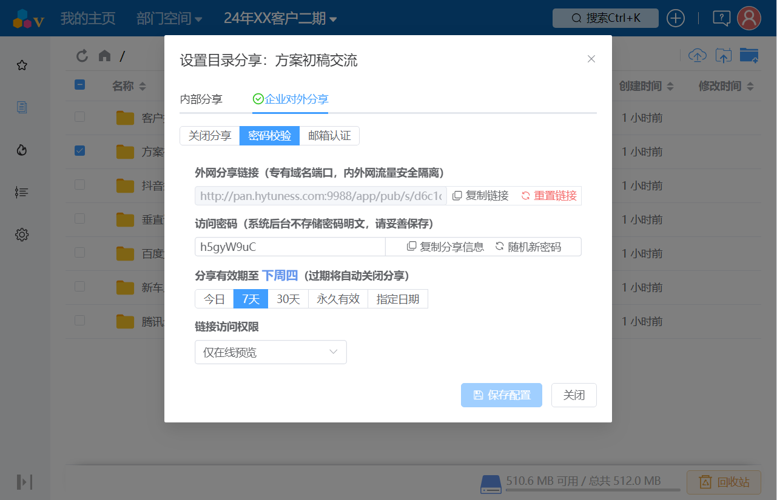The width and height of the screenshot is (777, 500).
Task: Click the 复制链接 button
Action: tap(480, 196)
